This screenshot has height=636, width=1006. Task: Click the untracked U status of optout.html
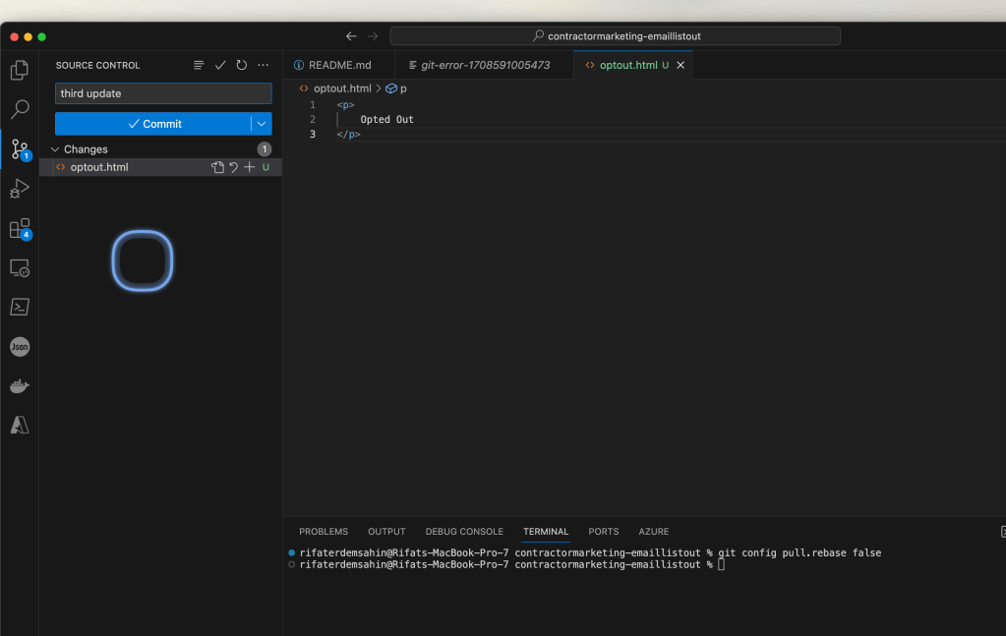pyautogui.click(x=266, y=167)
